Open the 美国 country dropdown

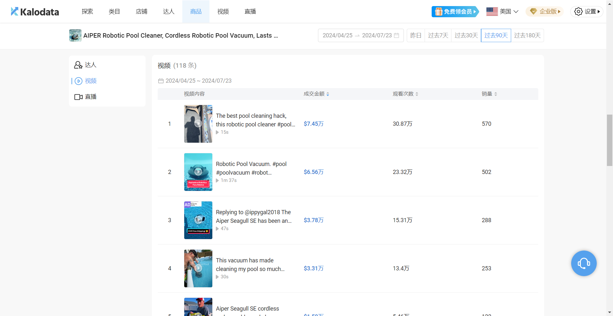pyautogui.click(x=502, y=11)
